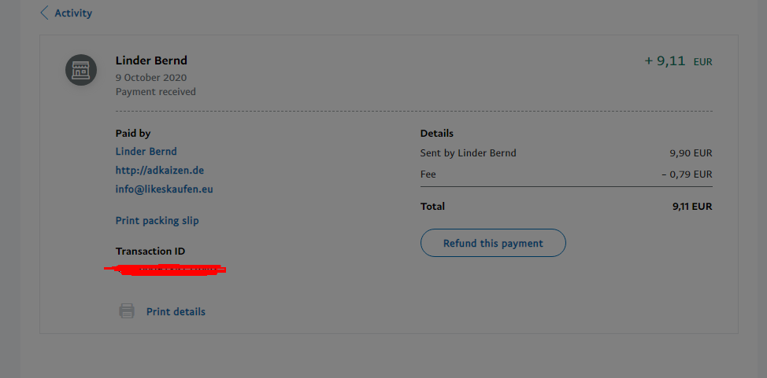Open the Print packing slip link
Image resolution: width=767 pixels, height=378 pixels.
pyautogui.click(x=157, y=221)
